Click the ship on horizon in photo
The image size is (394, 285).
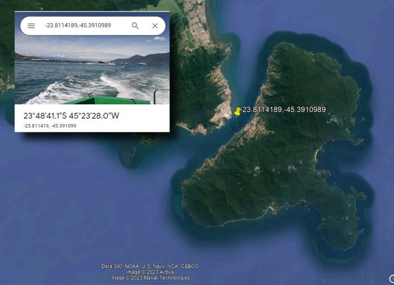tap(101, 62)
